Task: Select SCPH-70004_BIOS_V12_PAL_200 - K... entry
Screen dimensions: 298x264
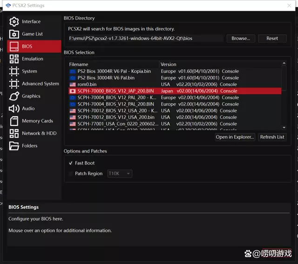Action: [175, 98]
